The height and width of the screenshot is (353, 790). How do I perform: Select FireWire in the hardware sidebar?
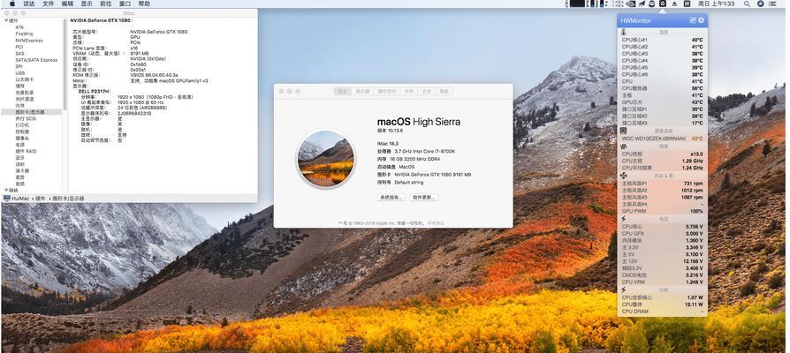pos(24,34)
